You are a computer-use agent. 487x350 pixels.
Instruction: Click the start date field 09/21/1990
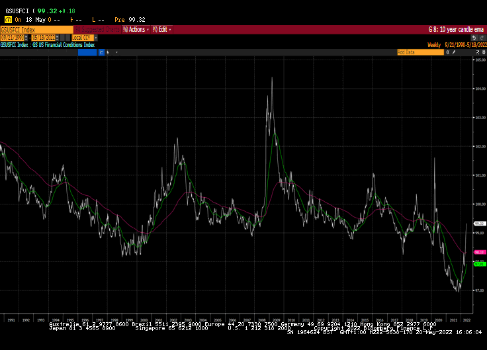[x=13, y=37]
